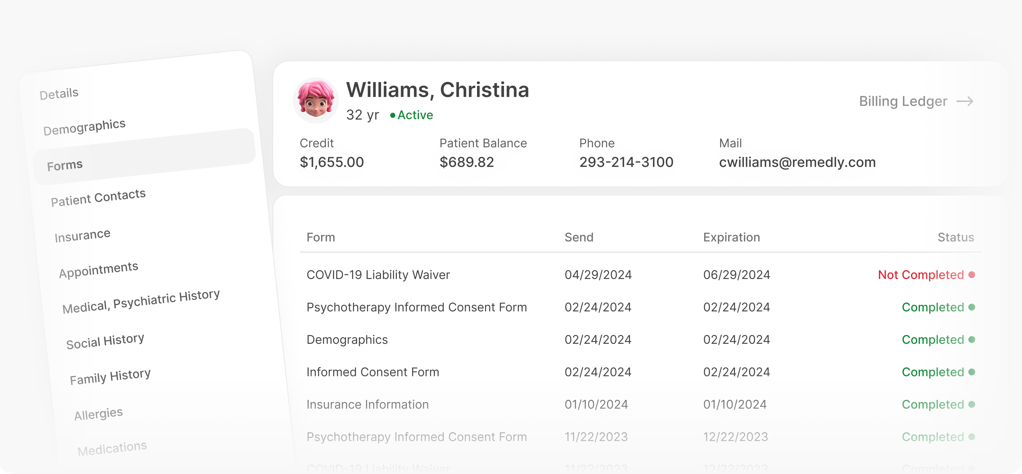Click the green Active status dot
The image size is (1022, 474).
392,115
